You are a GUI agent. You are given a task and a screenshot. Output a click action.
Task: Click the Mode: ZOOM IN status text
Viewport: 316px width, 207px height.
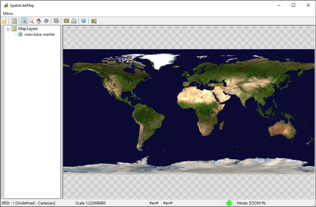pos(251,203)
